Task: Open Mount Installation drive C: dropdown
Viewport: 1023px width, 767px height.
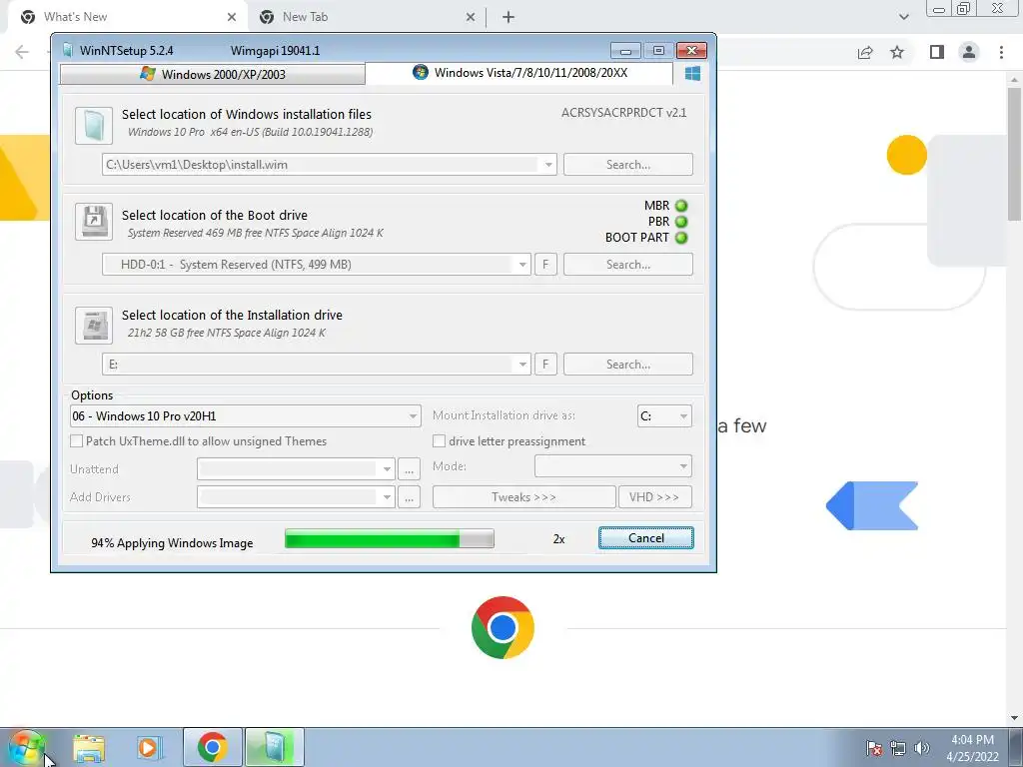Action: (x=664, y=416)
